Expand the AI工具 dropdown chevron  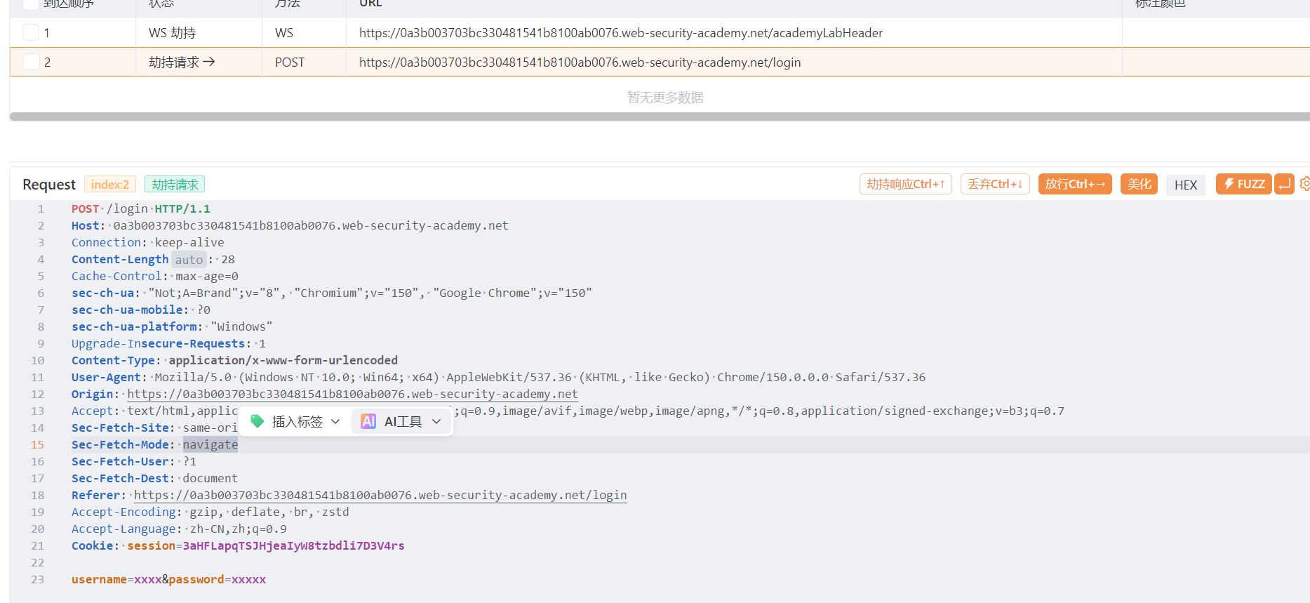pos(436,421)
